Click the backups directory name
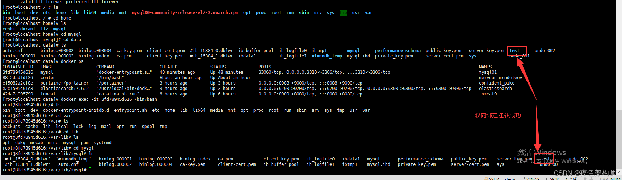The height and width of the screenshot is (180, 622). [11, 127]
